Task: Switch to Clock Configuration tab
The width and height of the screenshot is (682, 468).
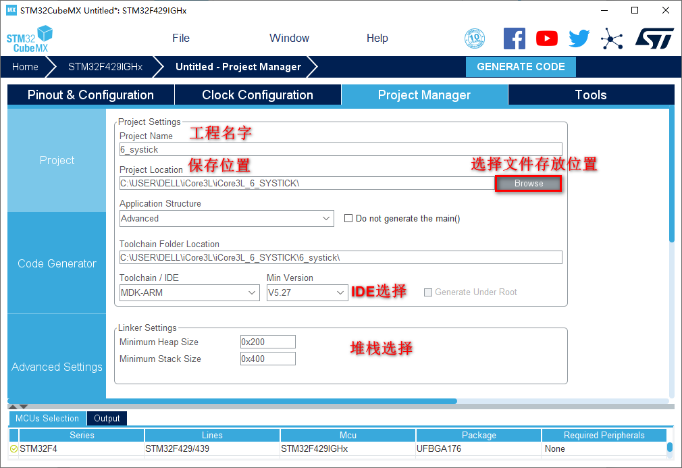Action: coord(257,95)
